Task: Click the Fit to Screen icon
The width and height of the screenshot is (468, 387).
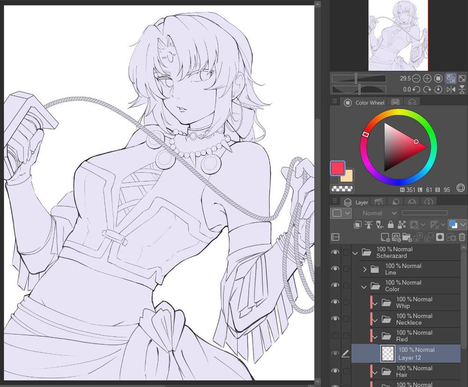Action: coord(462,78)
